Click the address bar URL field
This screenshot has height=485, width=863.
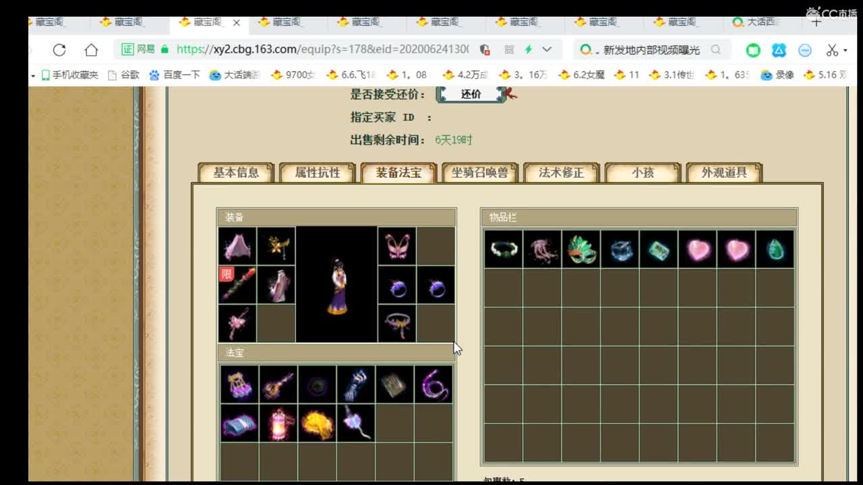click(322, 49)
